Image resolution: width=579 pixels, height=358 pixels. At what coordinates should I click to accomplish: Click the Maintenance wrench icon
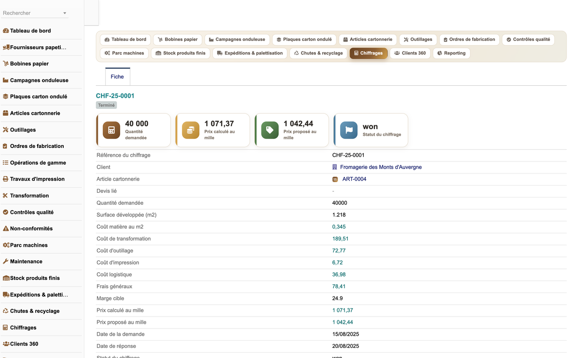6,261
